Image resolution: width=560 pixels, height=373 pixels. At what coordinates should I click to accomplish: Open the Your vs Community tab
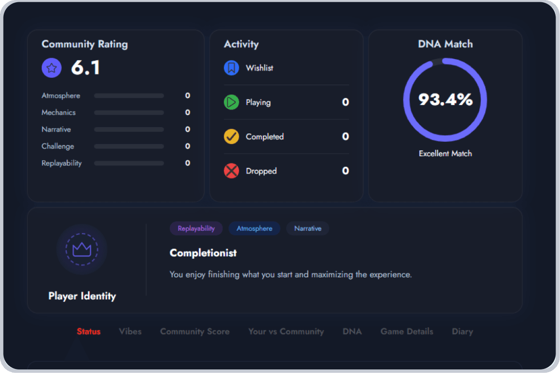[x=286, y=332]
